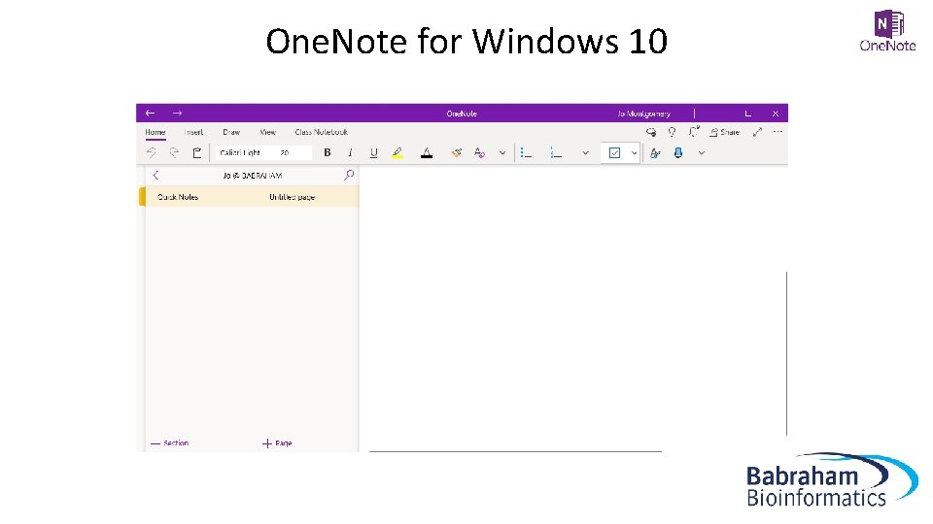
Task: Maximize the OneNote window
Action: (x=748, y=114)
